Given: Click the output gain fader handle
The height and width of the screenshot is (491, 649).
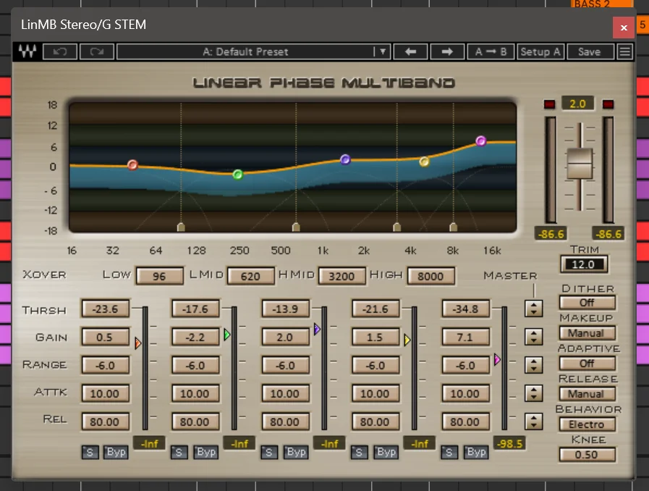Looking at the screenshot, I should 580,164.
